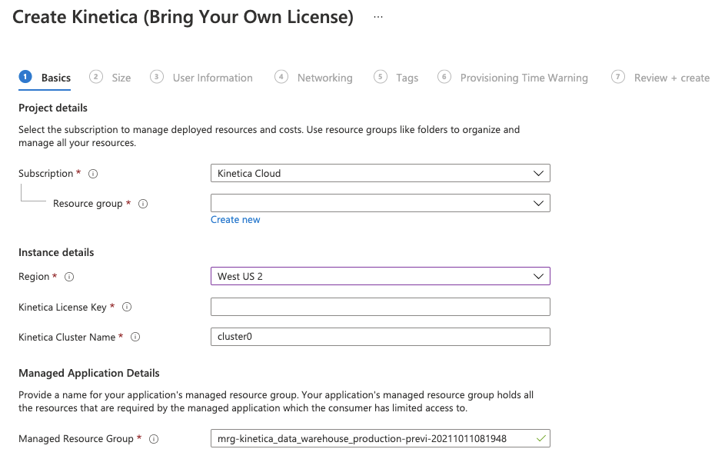Click the Managed Resource Group info icon
This screenshot has height=459, width=725.
pos(154,439)
